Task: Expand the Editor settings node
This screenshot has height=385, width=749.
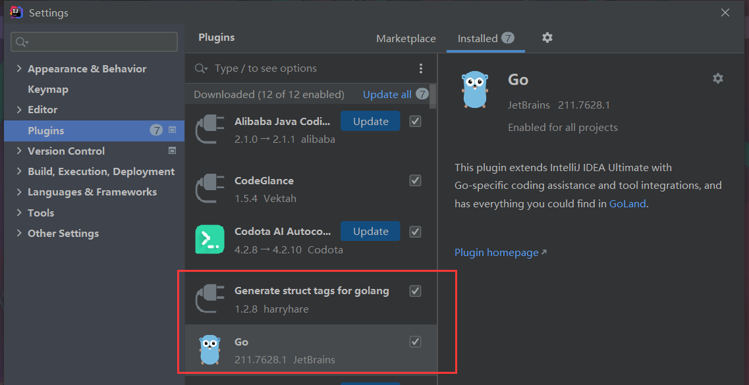Action: point(19,110)
